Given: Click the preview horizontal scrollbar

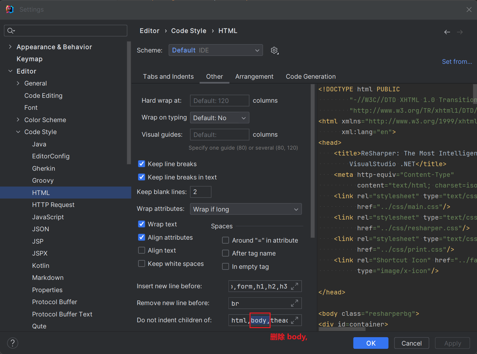Looking at the screenshot, I should 342,329.
